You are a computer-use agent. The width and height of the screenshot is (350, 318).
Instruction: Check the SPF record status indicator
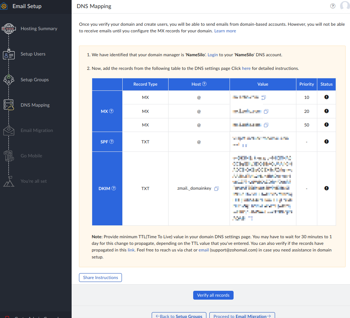click(326, 142)
